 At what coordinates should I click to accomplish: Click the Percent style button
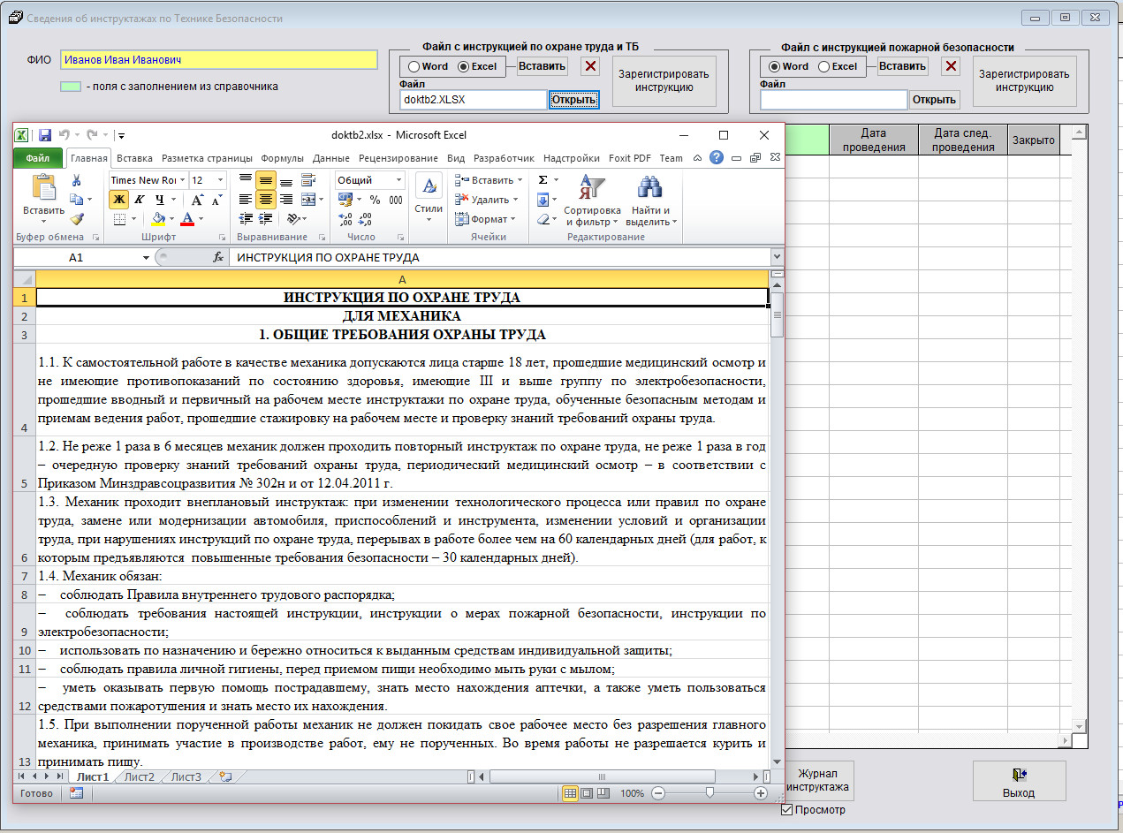click(x=375, y=200)
